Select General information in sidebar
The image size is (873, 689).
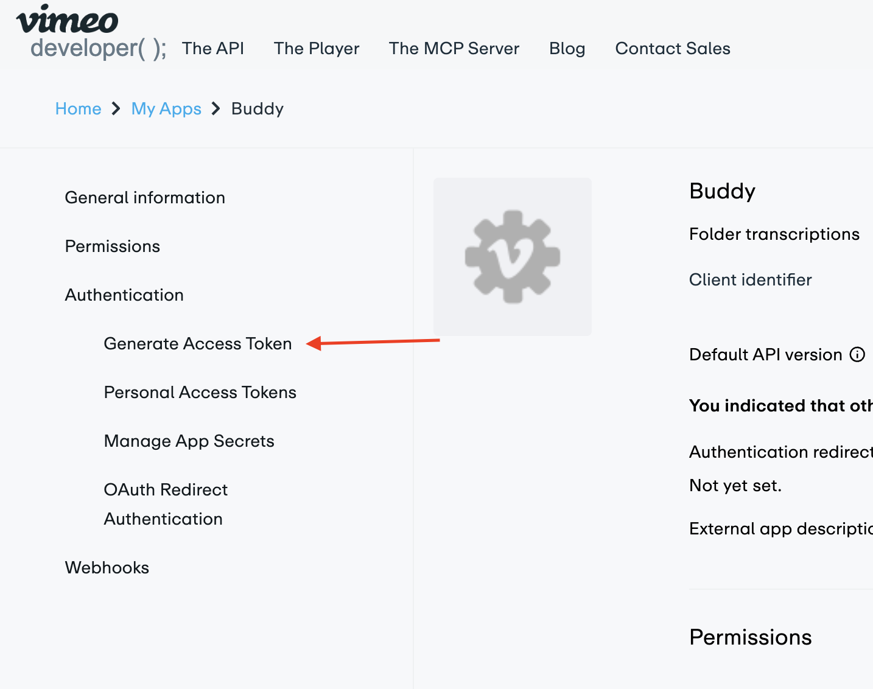click(x=145, y=198)
